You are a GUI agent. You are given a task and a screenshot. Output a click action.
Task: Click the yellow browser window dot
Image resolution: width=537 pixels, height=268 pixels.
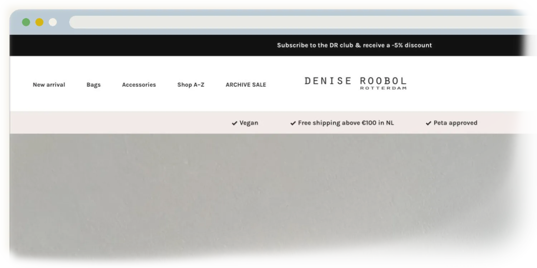[39, 22]
